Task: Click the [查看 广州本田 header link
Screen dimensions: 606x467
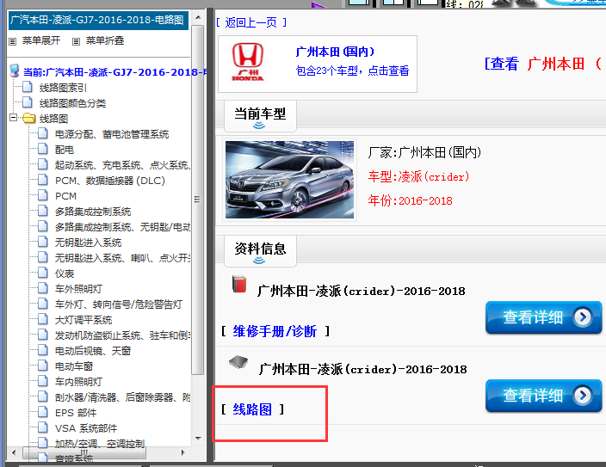Action: pyautogui.click(x=545, y=64)
